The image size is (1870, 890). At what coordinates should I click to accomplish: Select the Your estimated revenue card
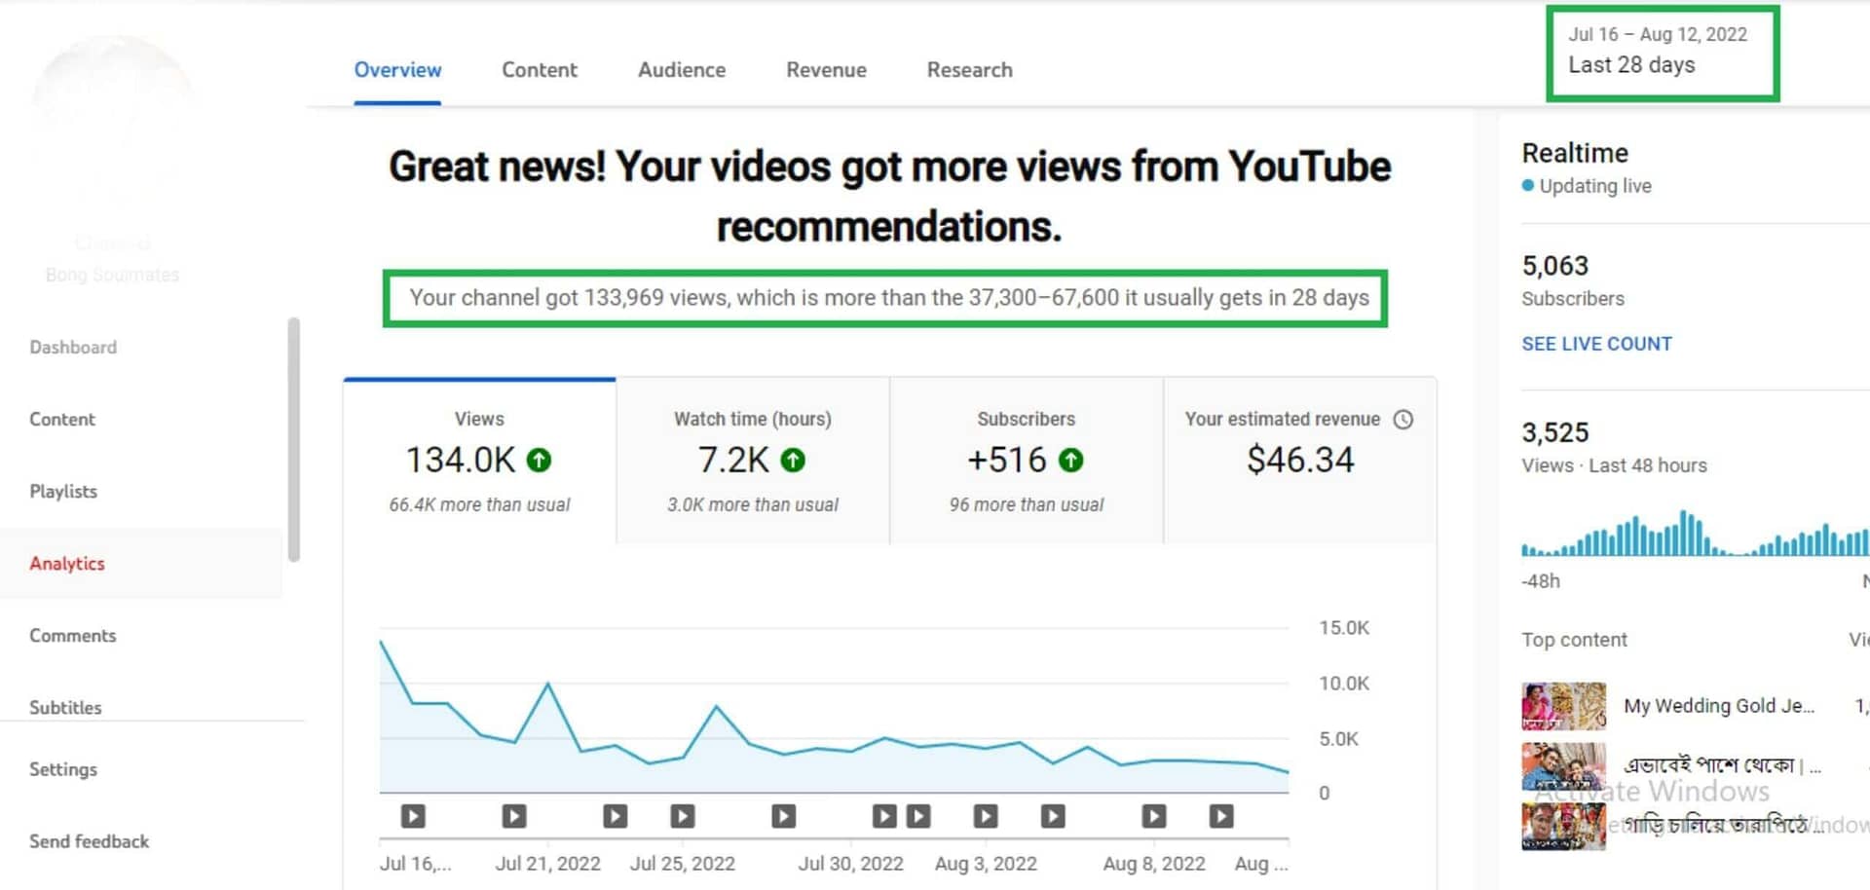(x=1300, y=461)
